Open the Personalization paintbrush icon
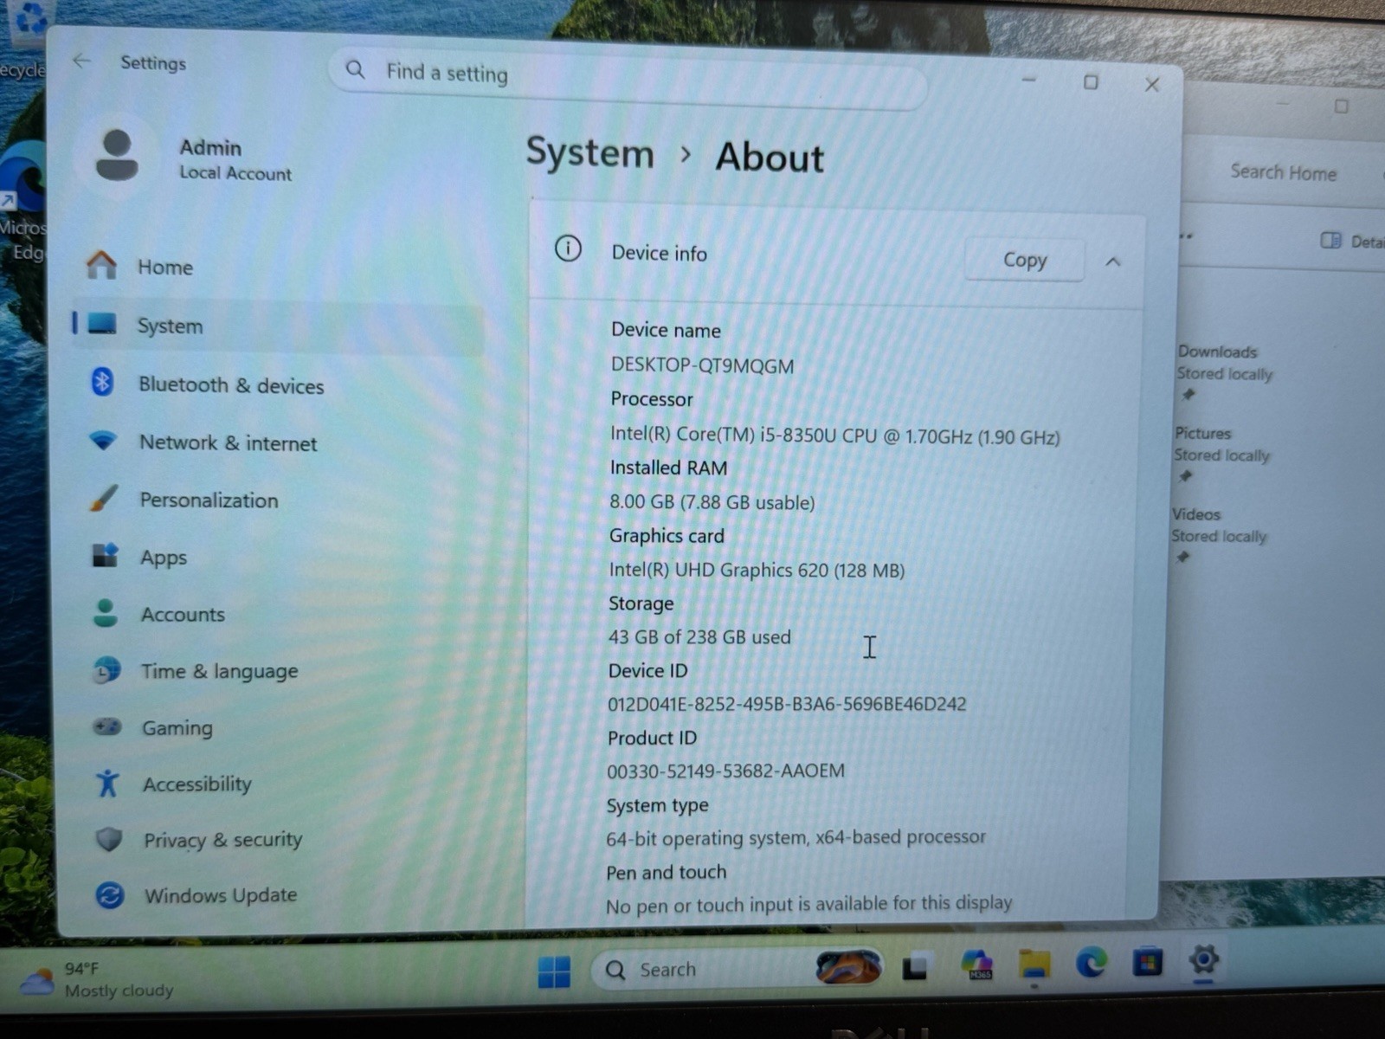 tap(104, 499)
